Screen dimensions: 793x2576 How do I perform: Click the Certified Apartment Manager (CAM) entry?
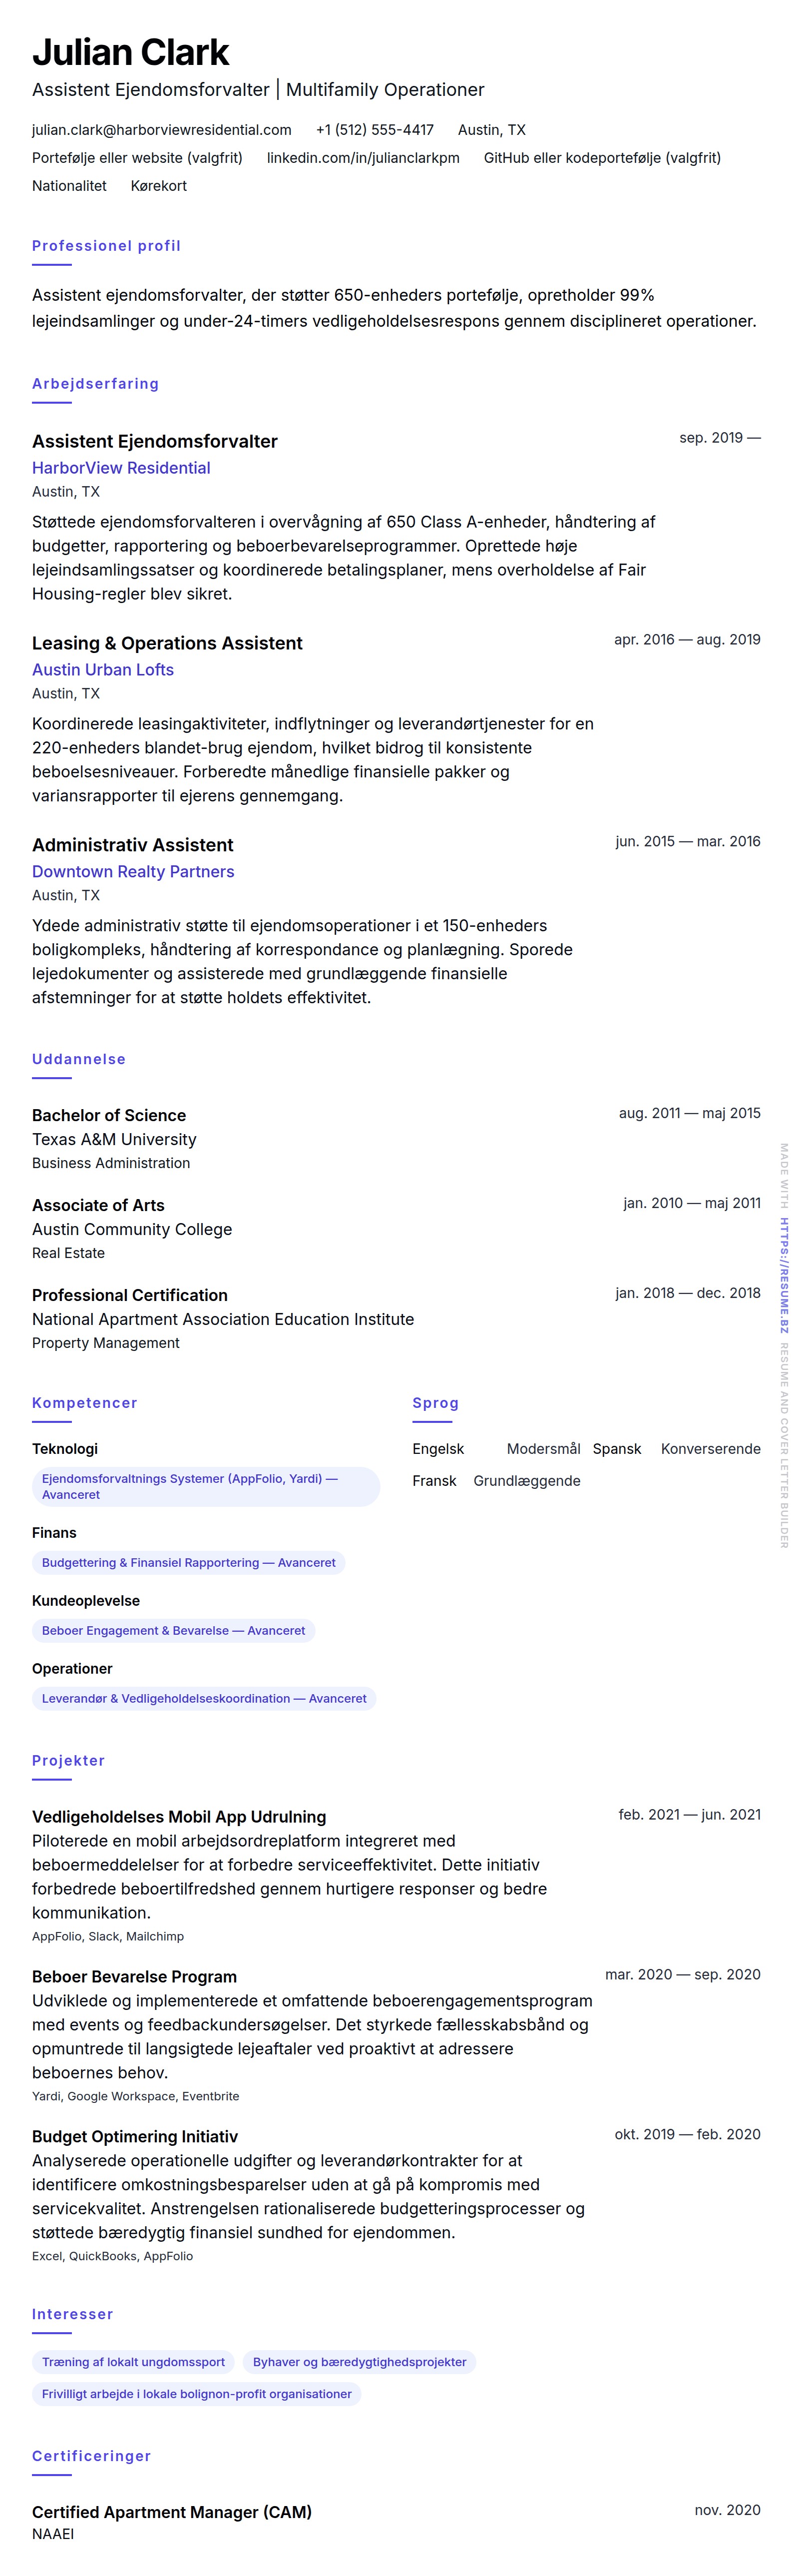[172, 2512]
